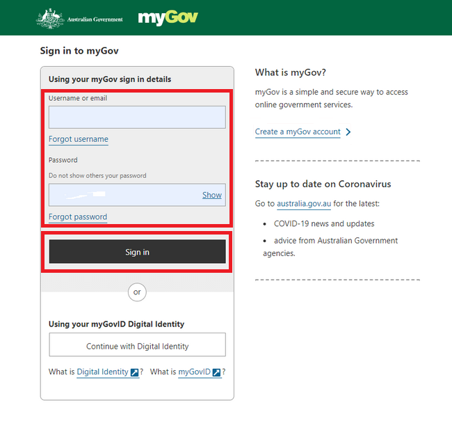Click the "Australian Government" header text

96,19
